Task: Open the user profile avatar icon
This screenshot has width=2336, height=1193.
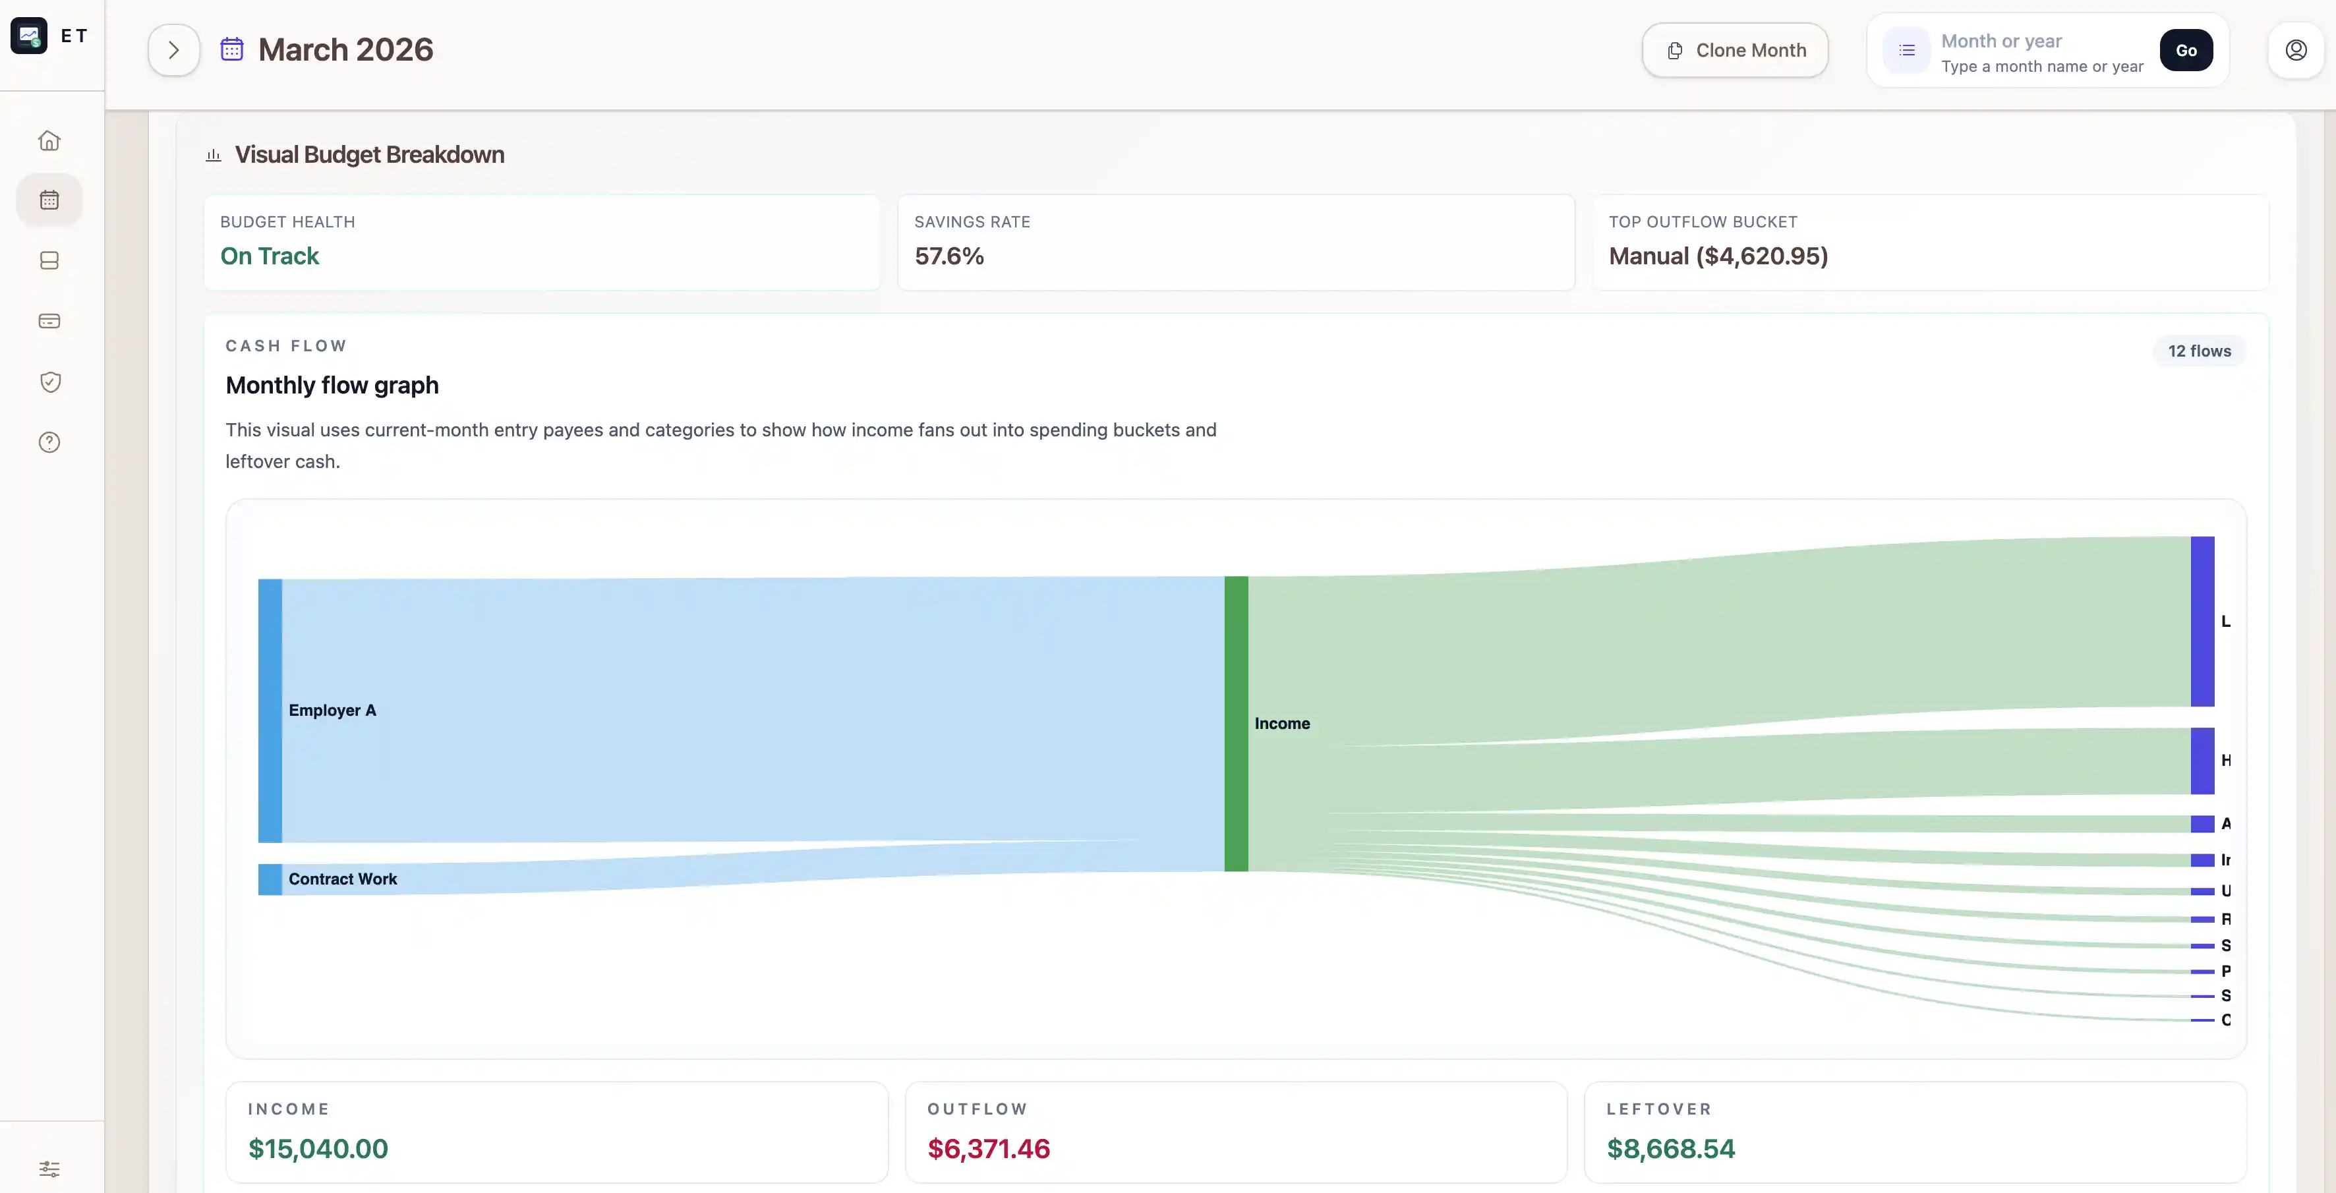Action: 2295,50
